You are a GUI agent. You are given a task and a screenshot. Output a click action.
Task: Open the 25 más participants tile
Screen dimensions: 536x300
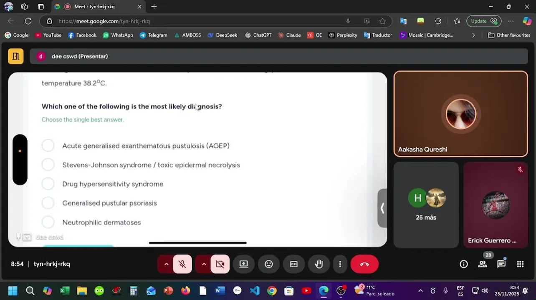point(426,205)
